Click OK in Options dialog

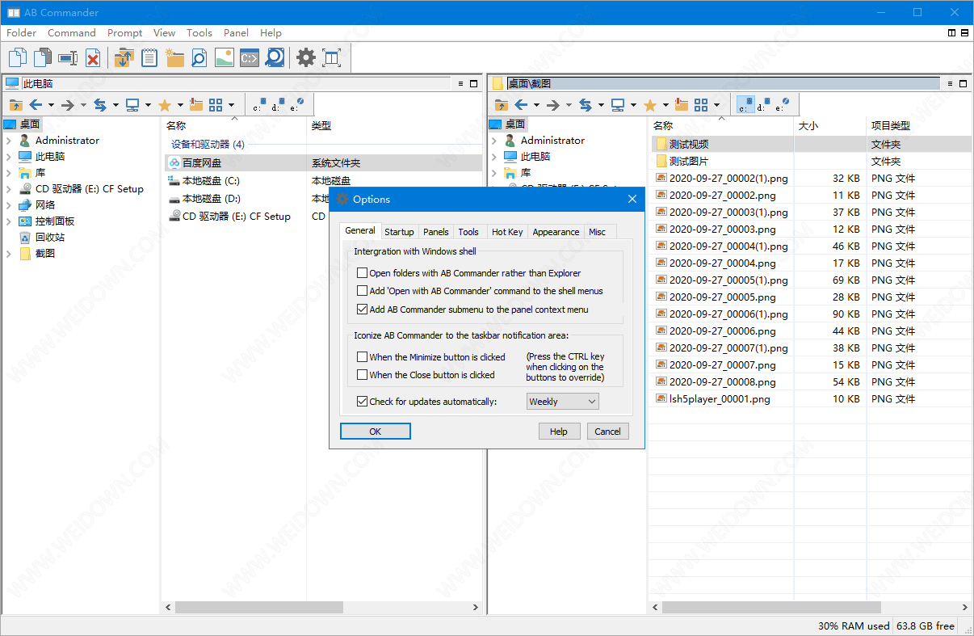(376, 432)
